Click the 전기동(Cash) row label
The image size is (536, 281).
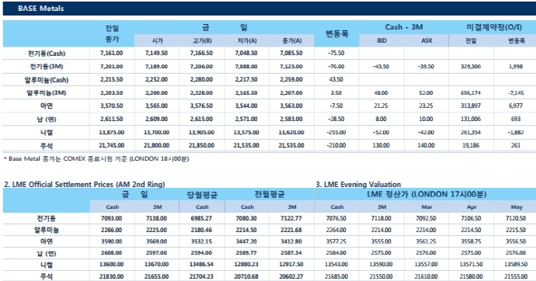click(x=47, y=54)
